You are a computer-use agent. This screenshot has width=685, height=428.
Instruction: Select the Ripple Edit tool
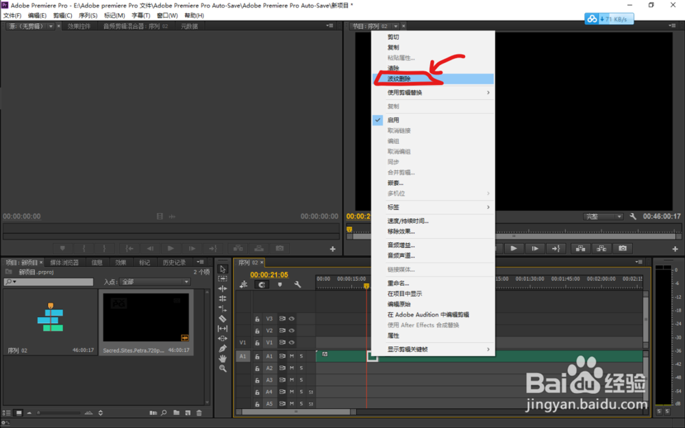click(x=223, y=289)
